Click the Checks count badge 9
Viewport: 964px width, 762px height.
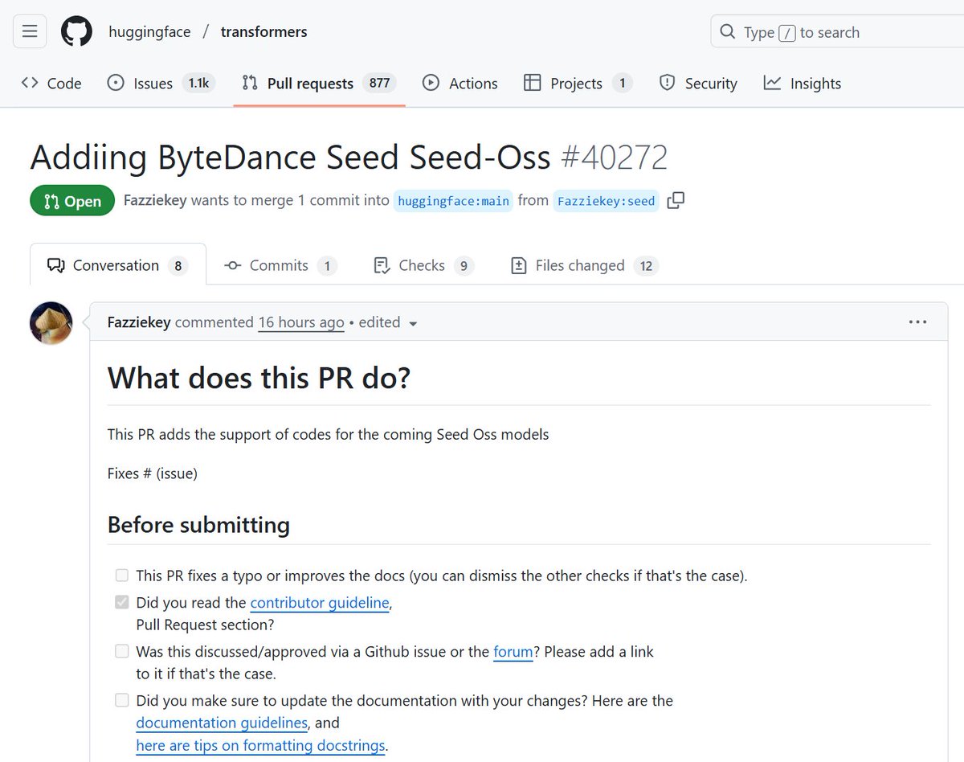[464, 266]
